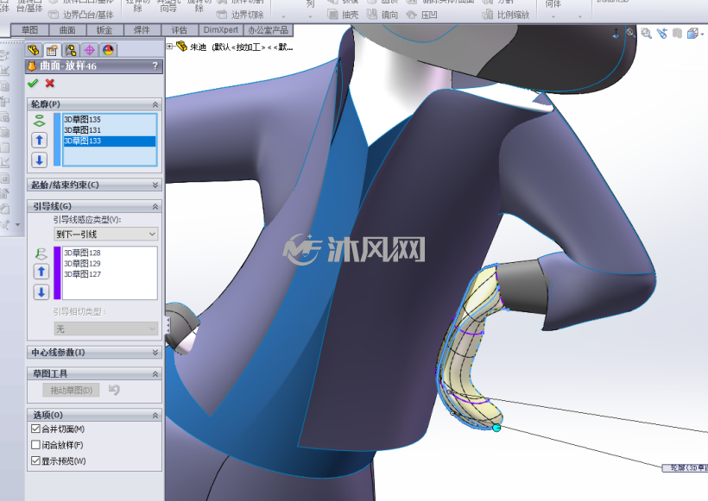Switch to the 草图 tab
Screen dimensions: 708x501
[30, 30]
